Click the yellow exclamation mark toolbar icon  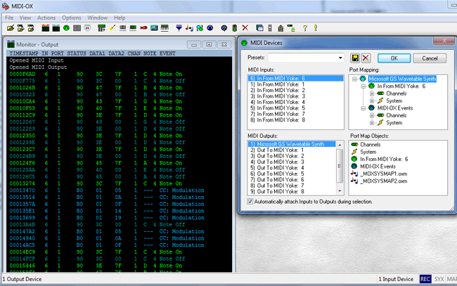click(x=316, y=28)
